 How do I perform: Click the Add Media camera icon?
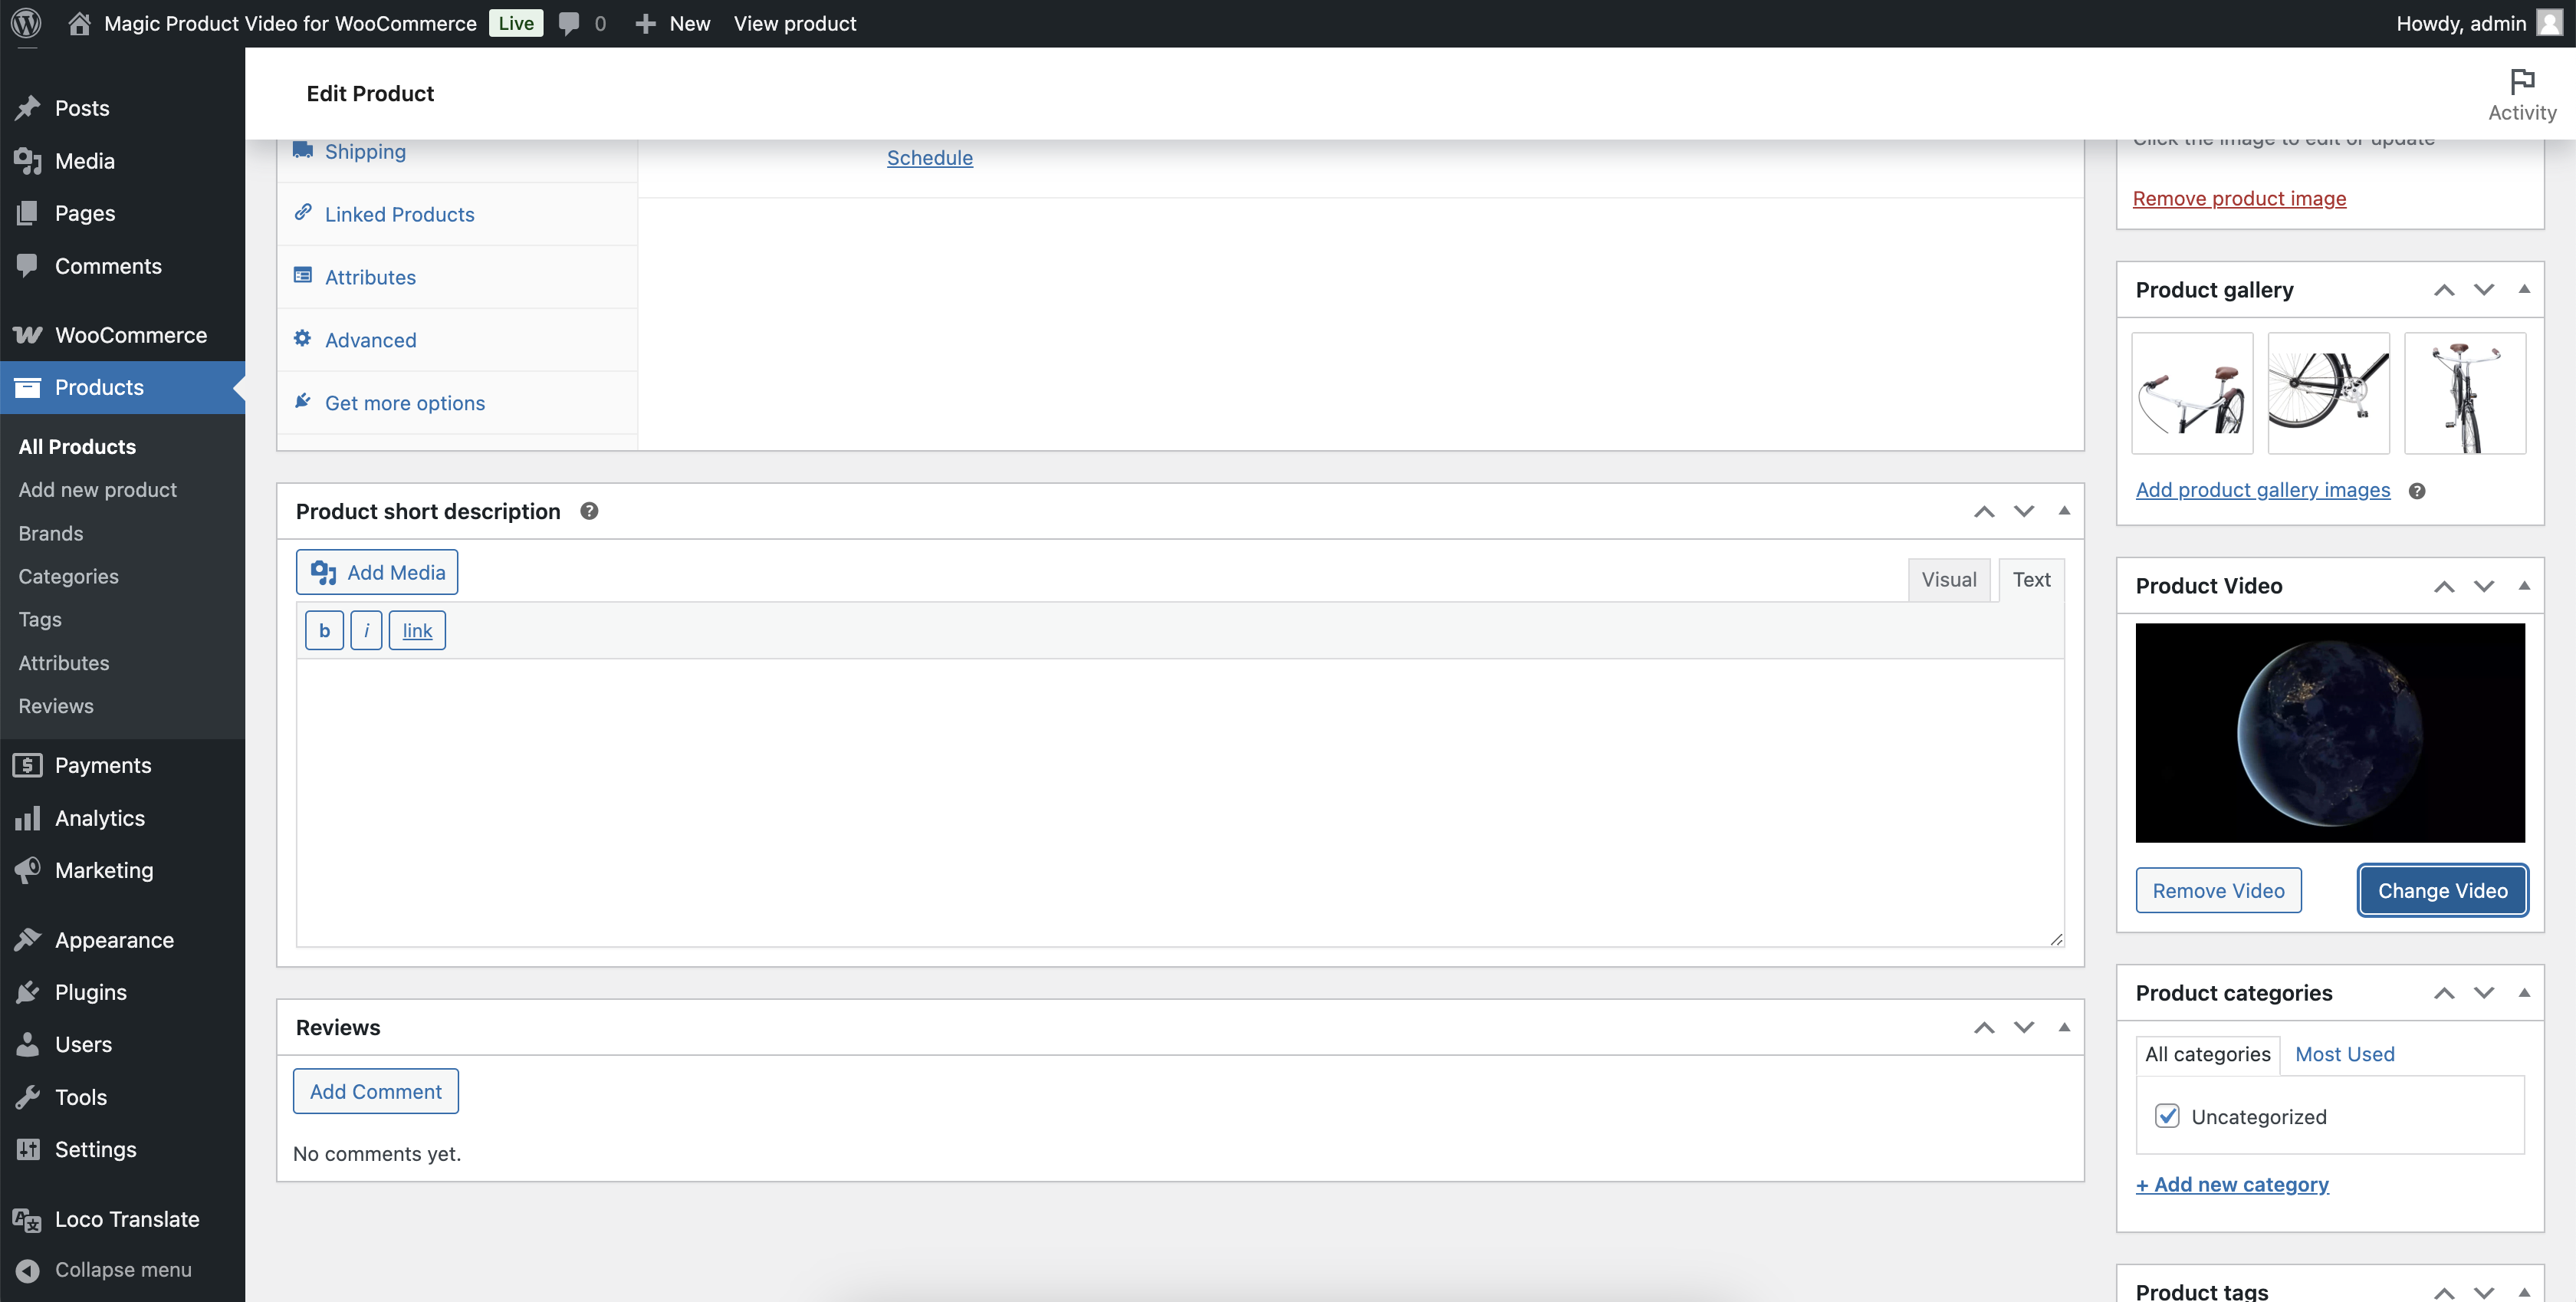pos(323,572)
